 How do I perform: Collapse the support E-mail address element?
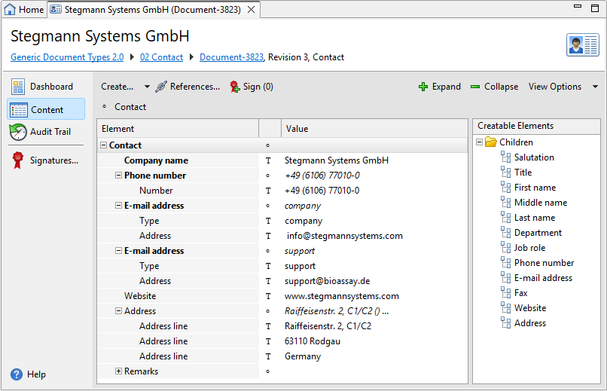(x=118, y=251)
